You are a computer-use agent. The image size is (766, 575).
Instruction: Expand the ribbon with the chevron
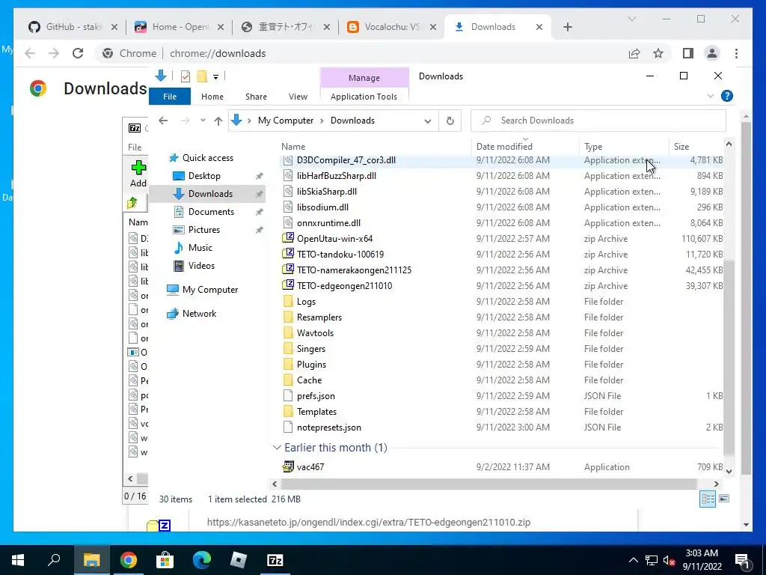tap(711, 96)
